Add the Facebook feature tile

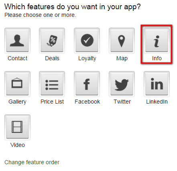click(87, 84)
